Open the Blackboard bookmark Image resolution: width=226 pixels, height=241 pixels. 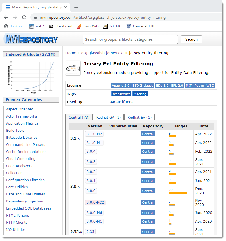[x=60, y=26]
